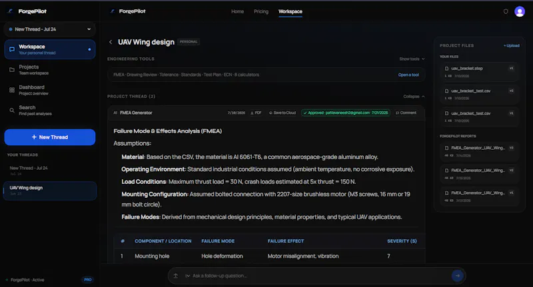Click the Search magnifier icon in sidebar
The width and height of the screenshot is (533, 287).
(x=12, y=111)
